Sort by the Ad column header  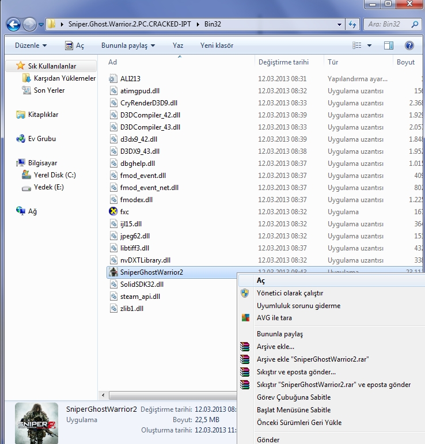click(112, 62)
